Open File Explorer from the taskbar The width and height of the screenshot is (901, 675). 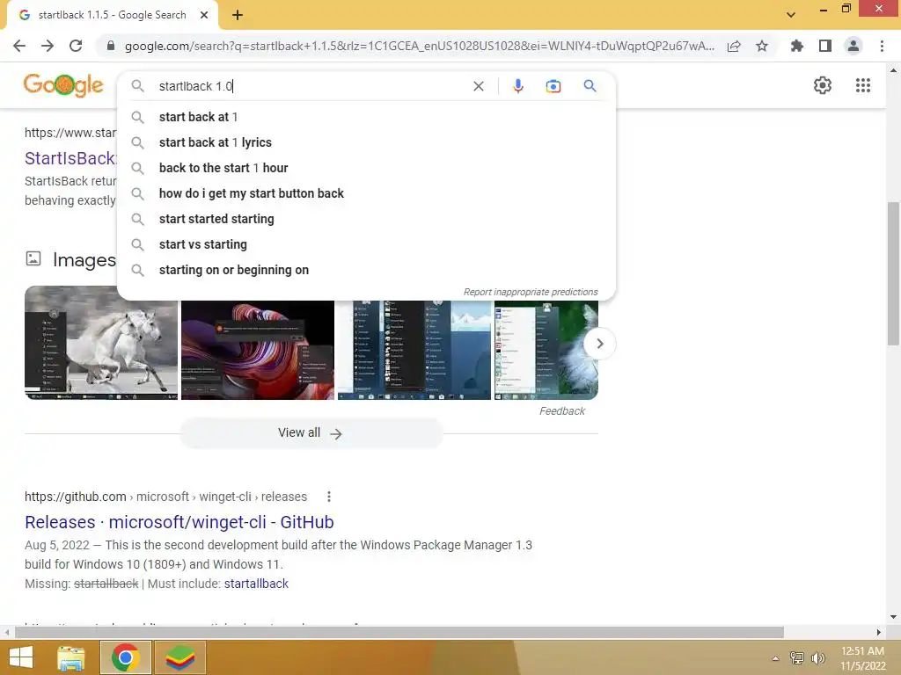tap(71, 657)
